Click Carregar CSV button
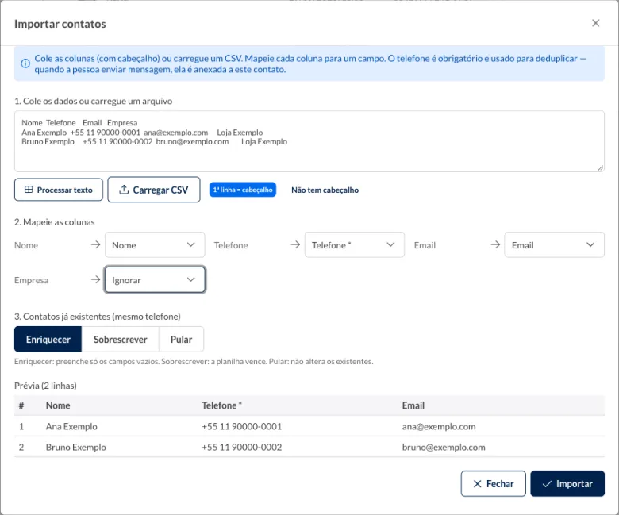Viewport: 619px width, 515px height. pos(154,190)
